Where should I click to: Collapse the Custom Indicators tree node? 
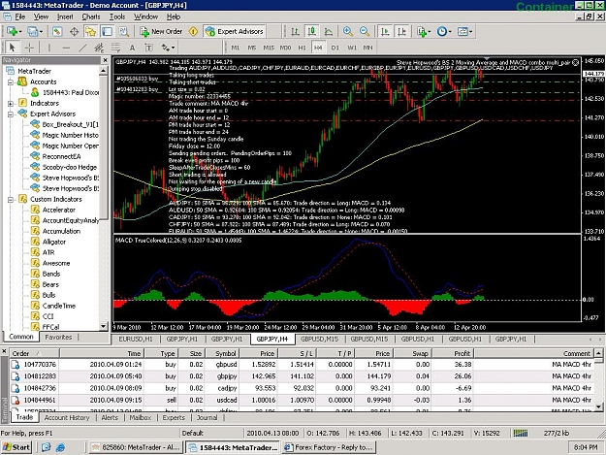pyautogui.click(x=11, y=200)
